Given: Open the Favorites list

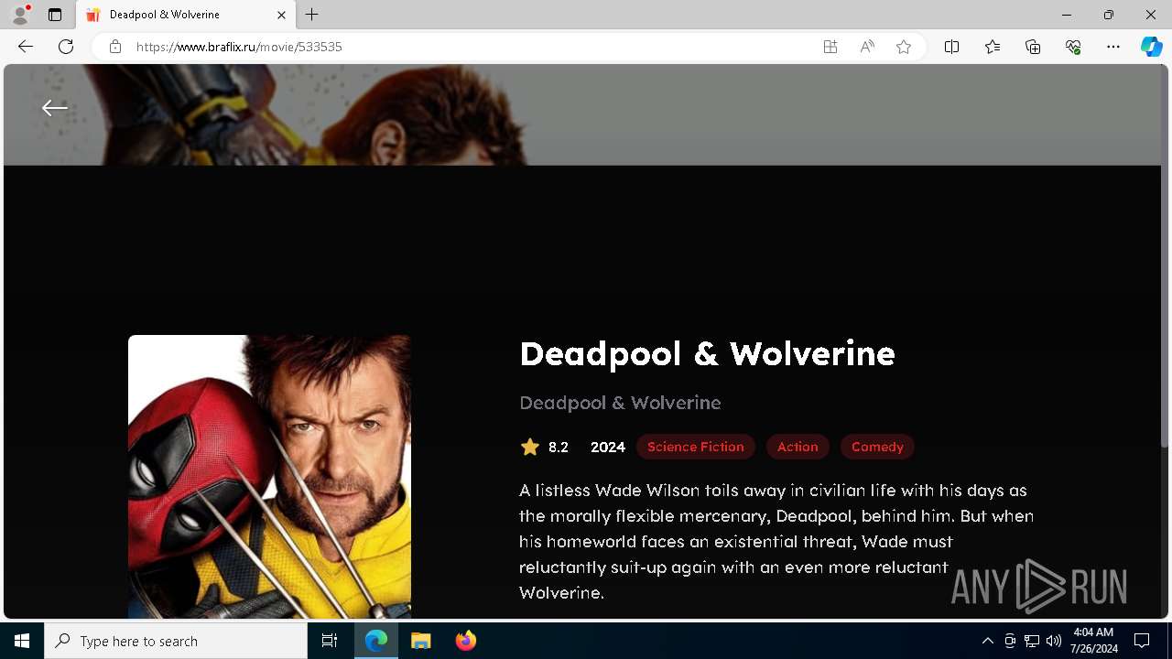Looking at the screenshot, I should [x=993, y=47].
